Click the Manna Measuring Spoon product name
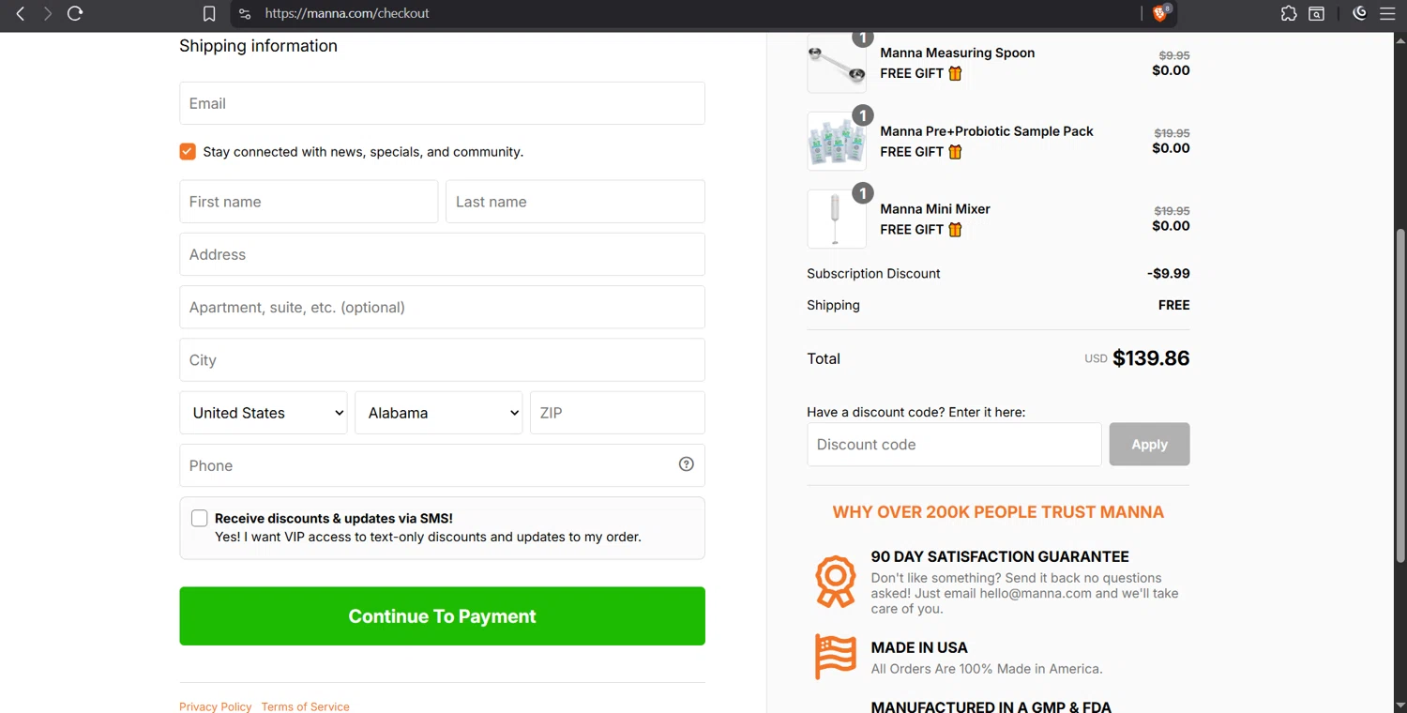Viewport: 1407px width, 713px height. click(958, 53)
